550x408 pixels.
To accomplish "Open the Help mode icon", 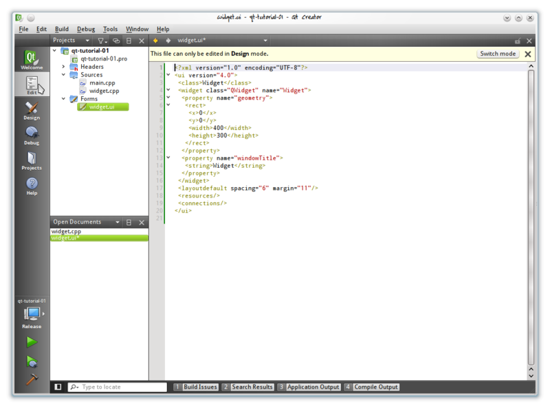I will click(31, 186).
